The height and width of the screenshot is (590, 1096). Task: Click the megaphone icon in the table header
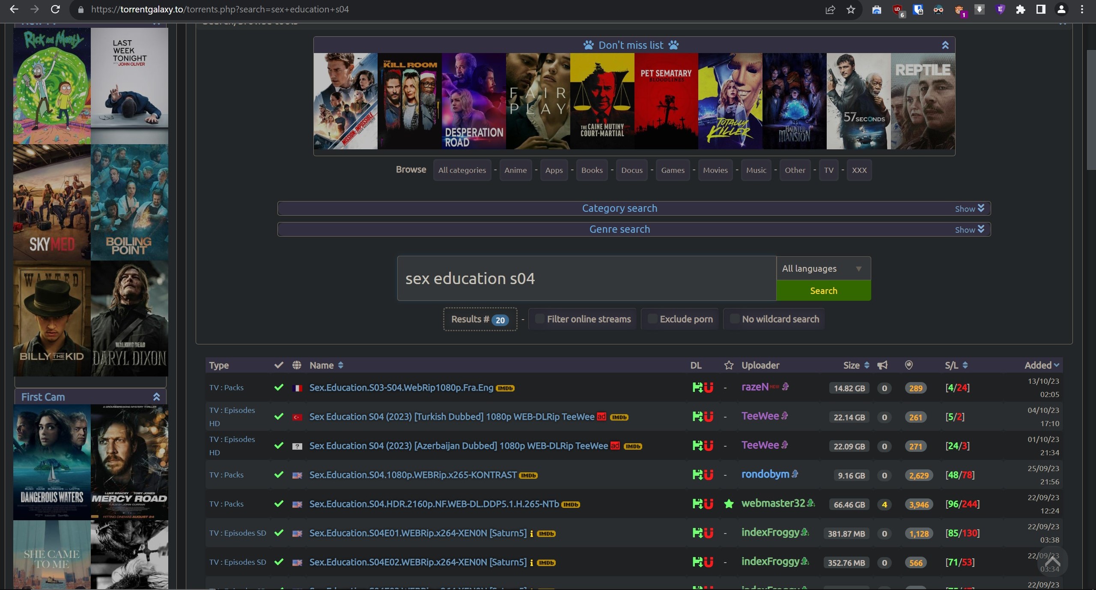point(882,365)
